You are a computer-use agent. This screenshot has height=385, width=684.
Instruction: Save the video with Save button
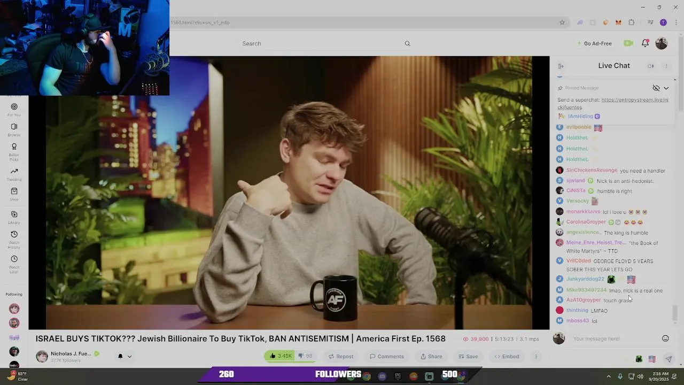tap(468, 357)
